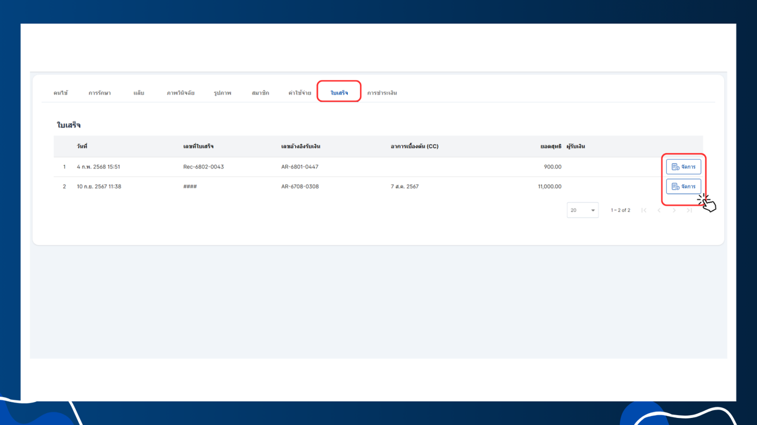Switch to the สมาชิก tab
The image size is (757, 425).
point(260,93)
